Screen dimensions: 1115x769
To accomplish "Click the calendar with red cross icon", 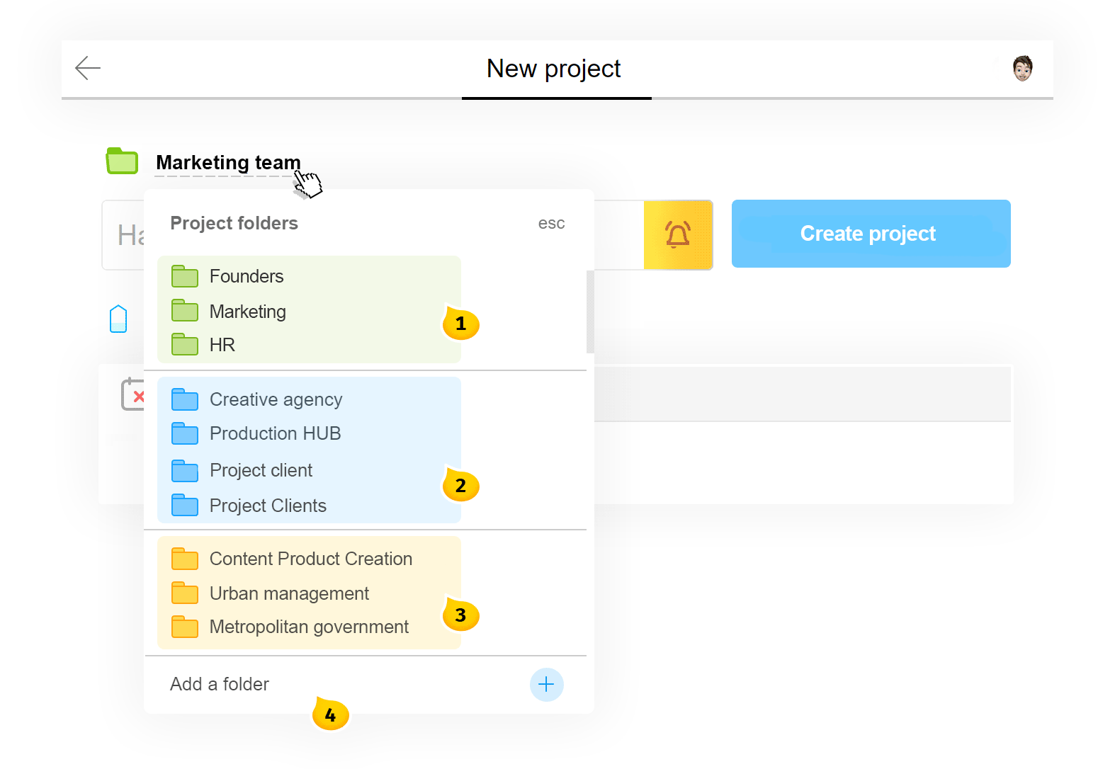I will [x=136, y=394].
